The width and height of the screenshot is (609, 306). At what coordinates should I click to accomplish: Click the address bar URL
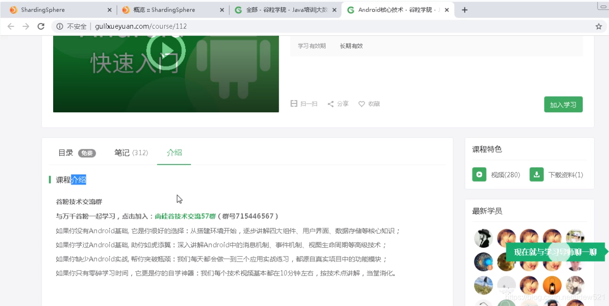(x=141, y=26)
